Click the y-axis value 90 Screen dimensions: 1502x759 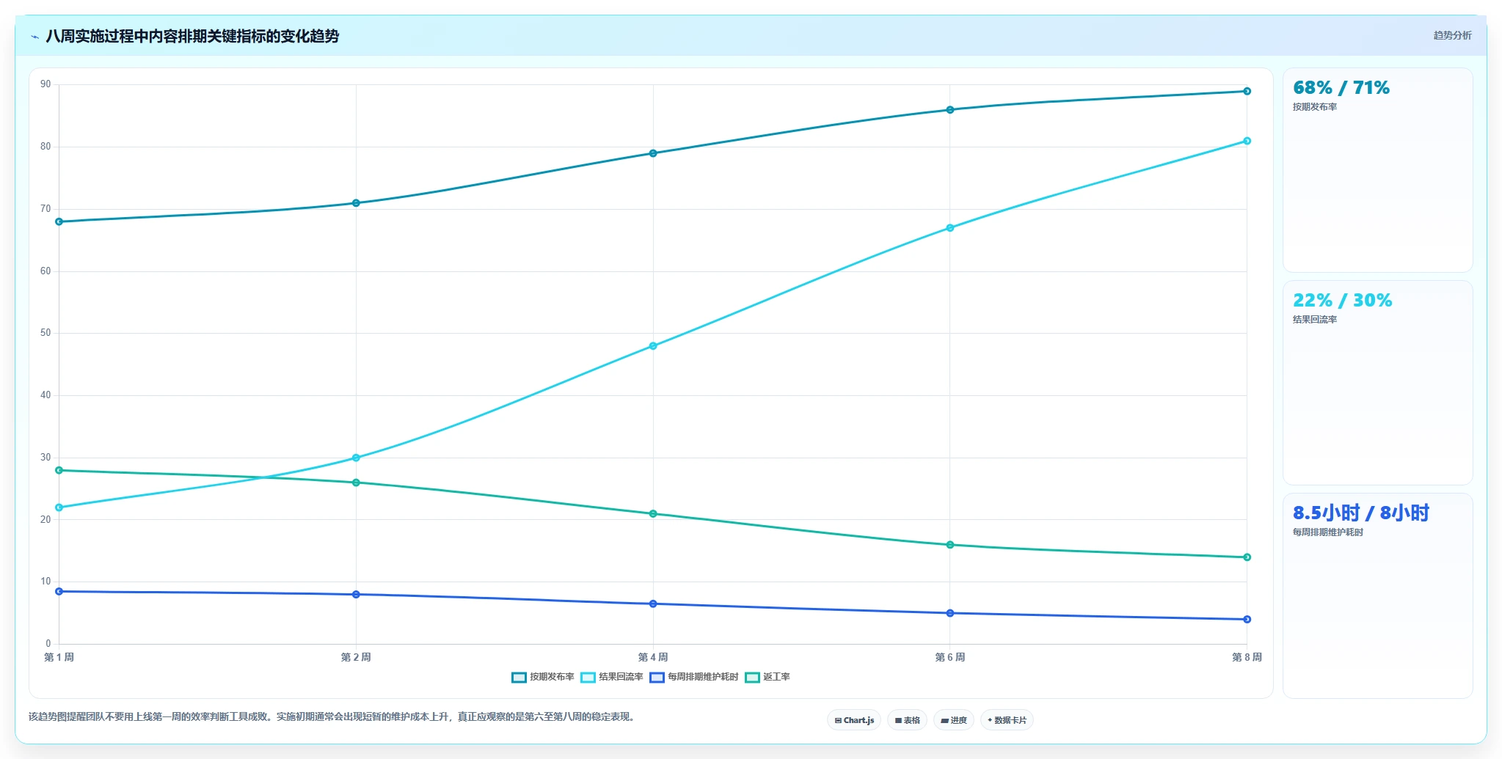(x=45, y=84)
